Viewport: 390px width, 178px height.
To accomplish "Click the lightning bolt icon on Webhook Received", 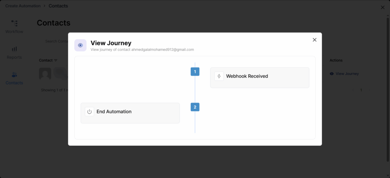I will [219, 76].
